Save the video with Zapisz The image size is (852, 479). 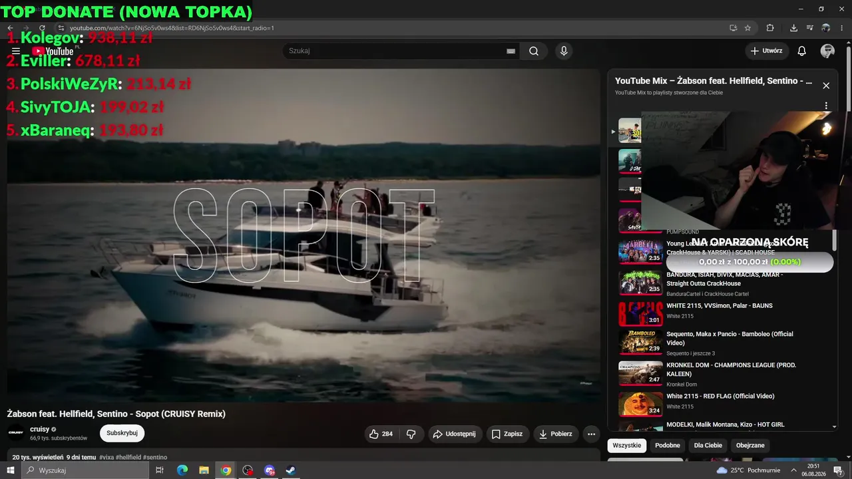coord(507,434)
